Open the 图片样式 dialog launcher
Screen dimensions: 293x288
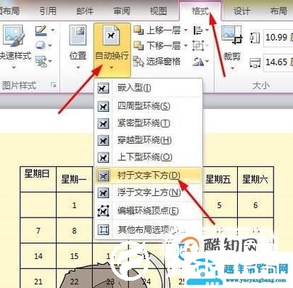[54, 85]
